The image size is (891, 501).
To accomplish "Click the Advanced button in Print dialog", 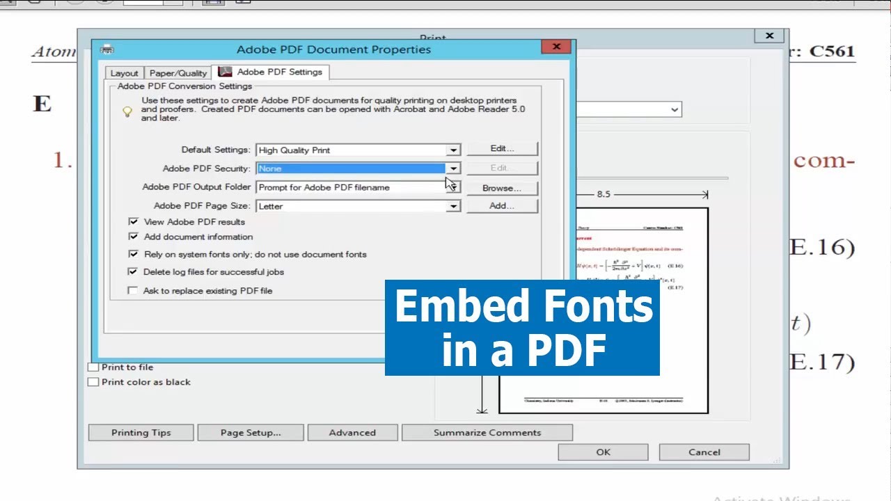I will tap(352, 433).
